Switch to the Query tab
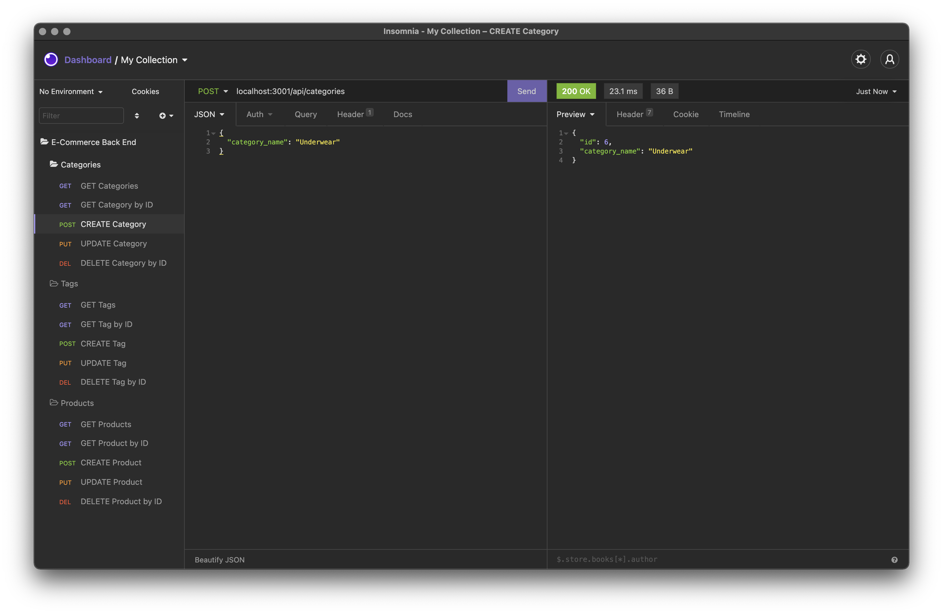Screen dimensions: 943x614 click(306, 114)
